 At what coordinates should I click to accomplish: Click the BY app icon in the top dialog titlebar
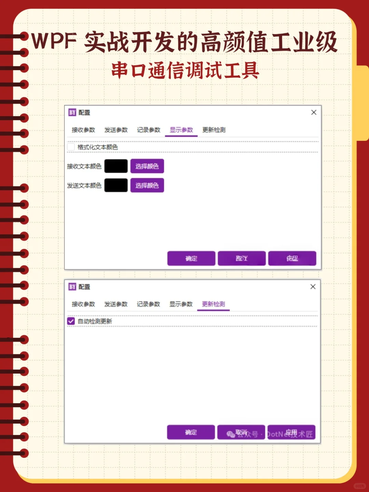72,112
